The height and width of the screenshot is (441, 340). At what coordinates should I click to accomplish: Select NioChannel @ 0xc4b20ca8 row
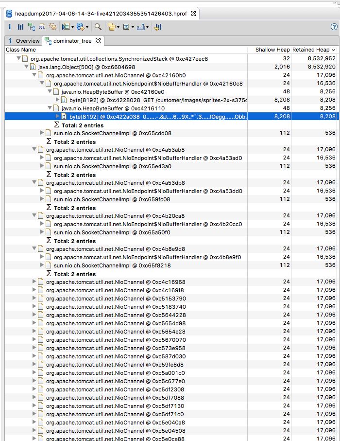[171, 216]
